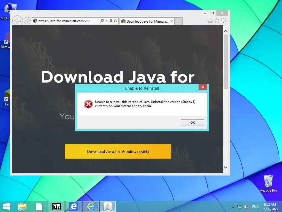The height and width of the screenshot is (212, 282).
Task: Open the Tools gear icon
Action: pyautogui.click(x=224, y=20)
